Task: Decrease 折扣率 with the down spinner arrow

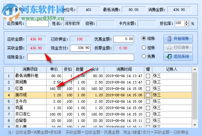Action: coord(186,25)
